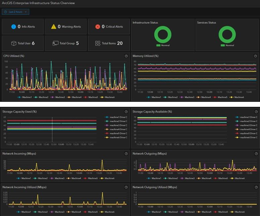The height and width of the screenshot is (216, 260).
Task: Open Network Outgoing (Mbps) panel clock icon
Action: click(x=256, y=154)
